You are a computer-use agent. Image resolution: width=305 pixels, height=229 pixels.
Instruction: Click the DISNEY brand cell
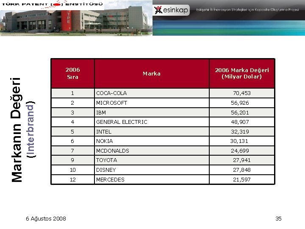pyautogui.click(x=152, y=170)
